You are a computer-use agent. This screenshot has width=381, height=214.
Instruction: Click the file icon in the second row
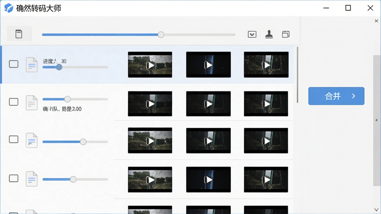[32, 103]
